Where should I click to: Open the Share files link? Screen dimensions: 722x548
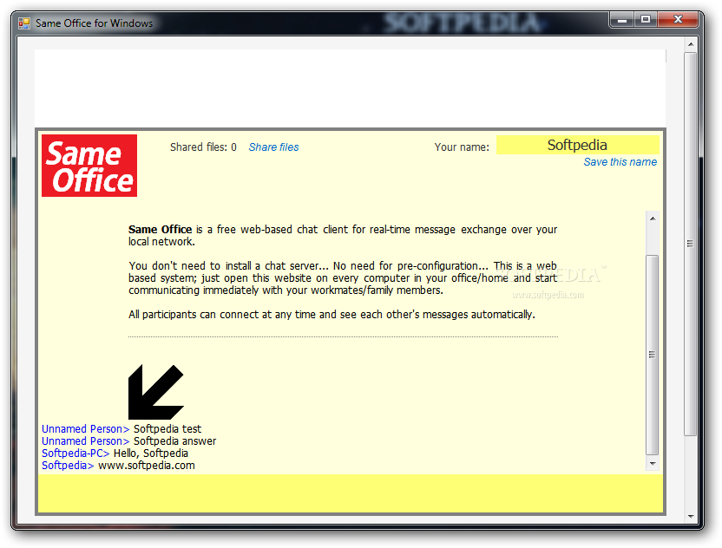(x=273, y=147)
